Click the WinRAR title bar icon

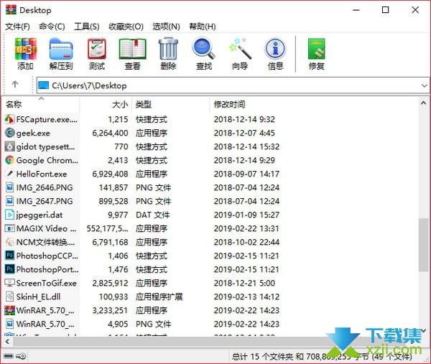11,9
